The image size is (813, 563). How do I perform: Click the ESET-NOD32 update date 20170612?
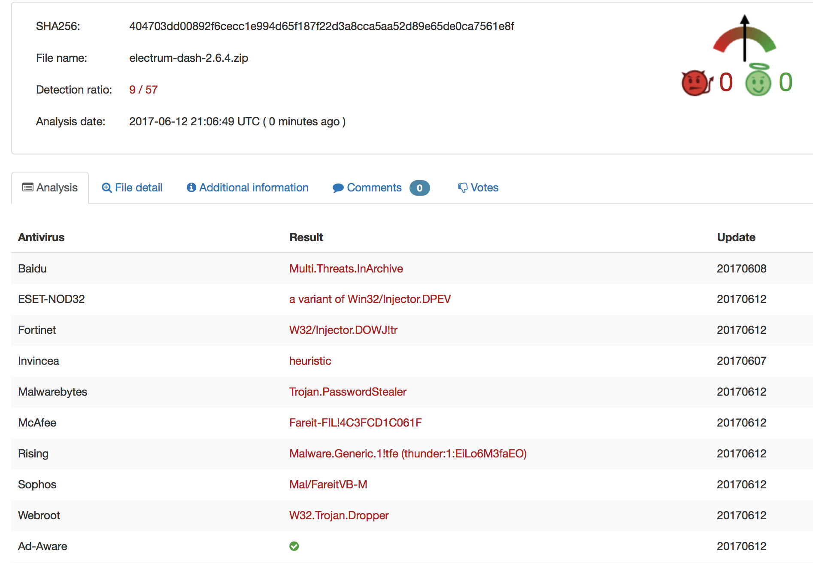[x=741, y=299]
